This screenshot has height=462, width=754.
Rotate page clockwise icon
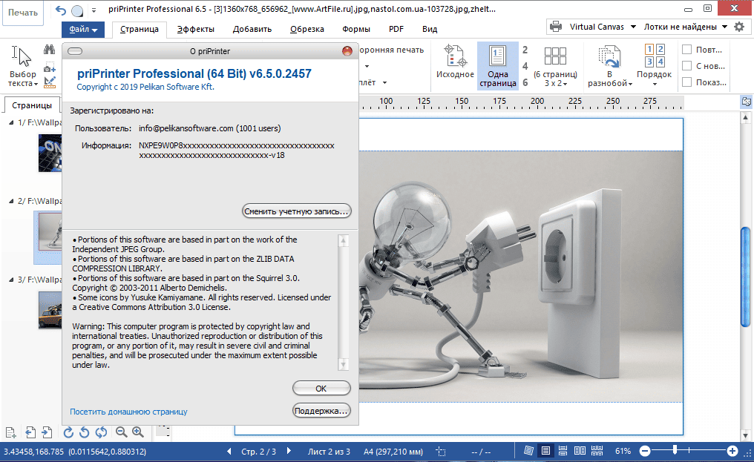click(x=68, y=432)
